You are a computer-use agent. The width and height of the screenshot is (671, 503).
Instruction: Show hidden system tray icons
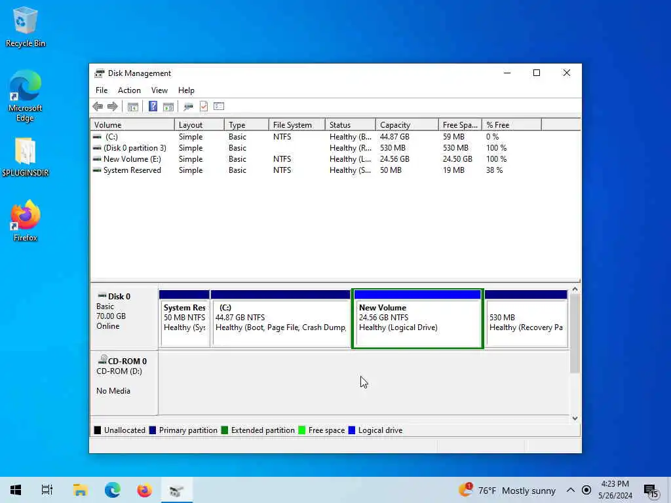pyautogui.click(x=571, y=490)
